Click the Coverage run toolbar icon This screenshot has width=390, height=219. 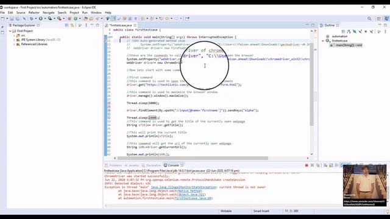click(x=50, y=19)
